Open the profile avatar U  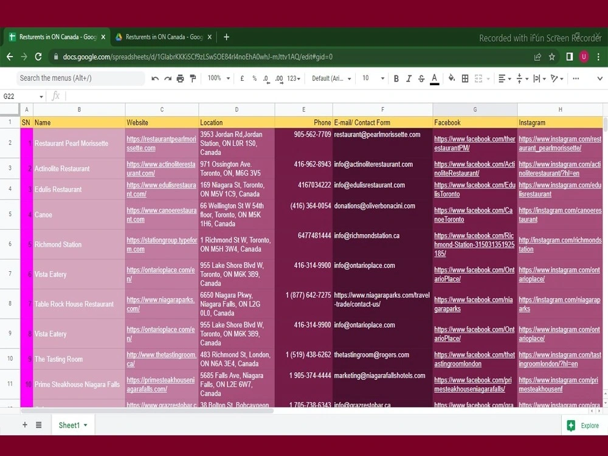click(584, 57)
